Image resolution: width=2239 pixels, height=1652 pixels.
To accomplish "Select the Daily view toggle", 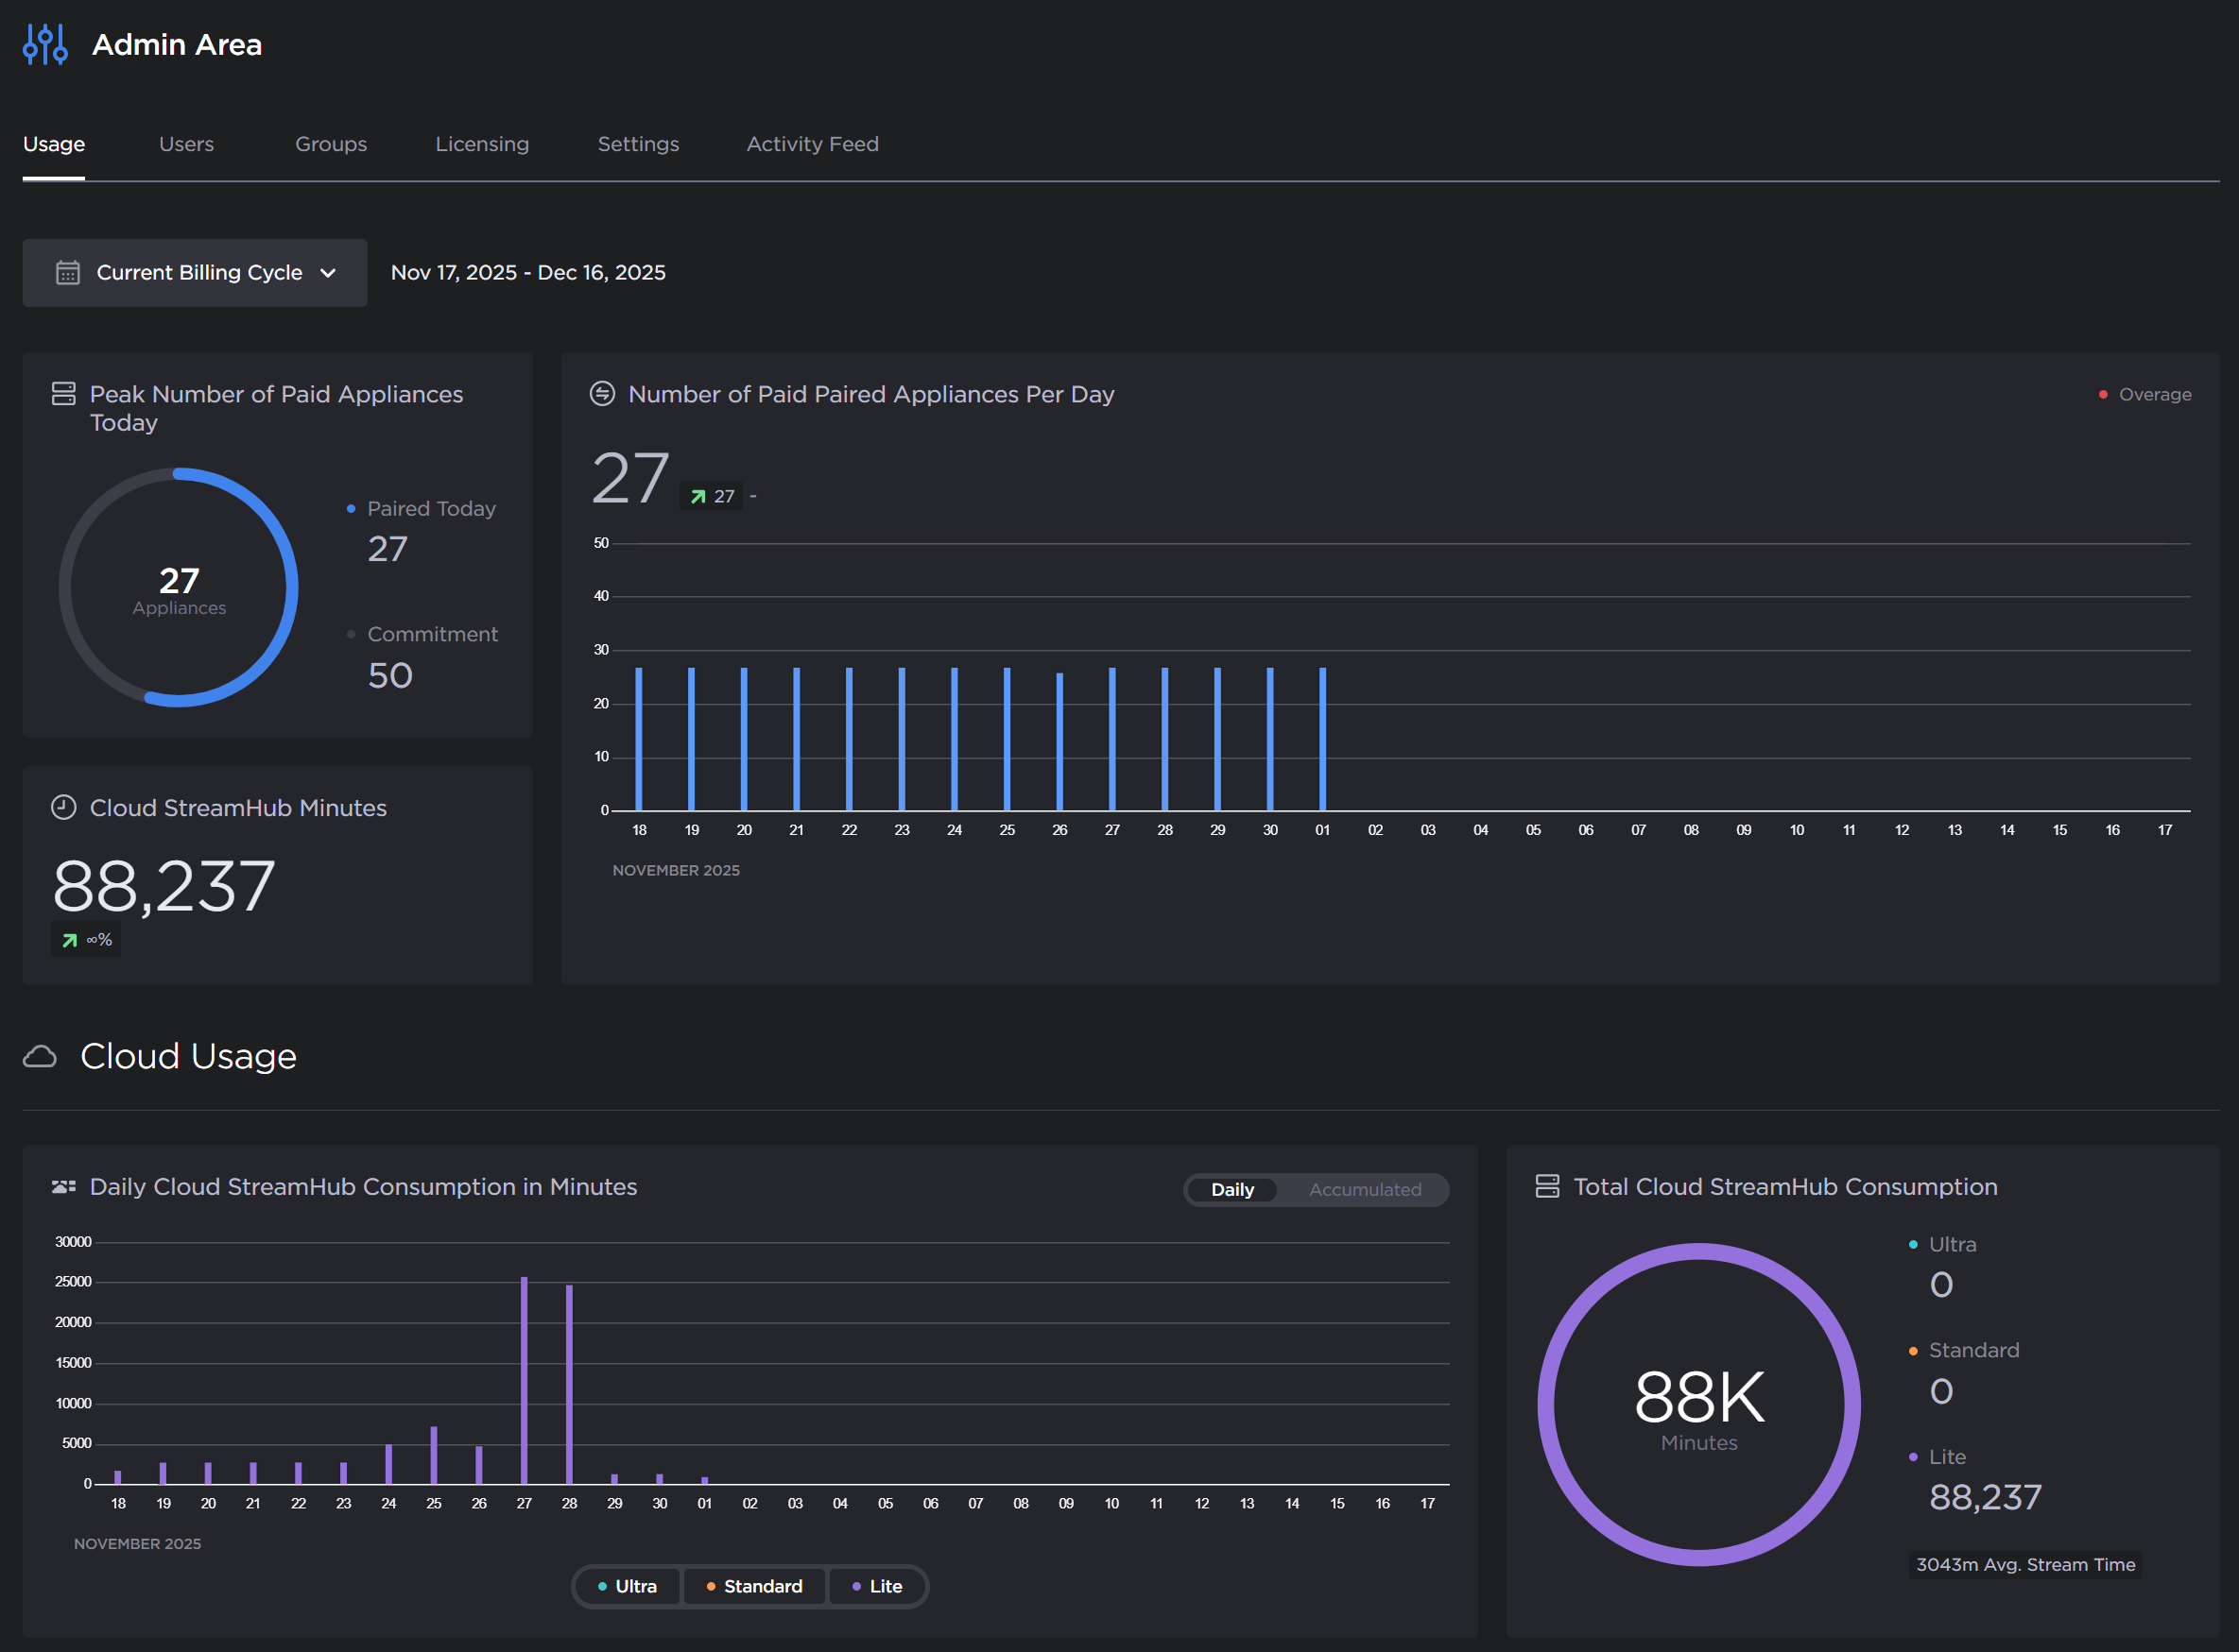I will [1231, 1190].
